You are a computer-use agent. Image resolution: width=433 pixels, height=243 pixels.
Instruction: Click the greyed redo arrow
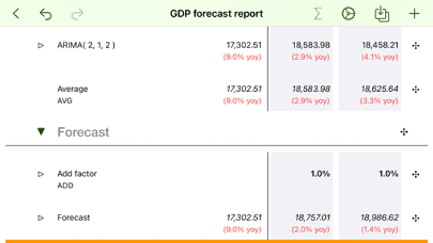[77, 14]
